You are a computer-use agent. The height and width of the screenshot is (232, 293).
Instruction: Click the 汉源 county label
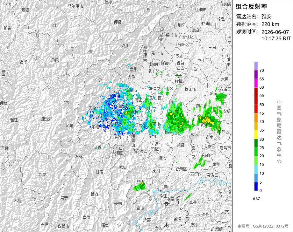pos(97,147)
